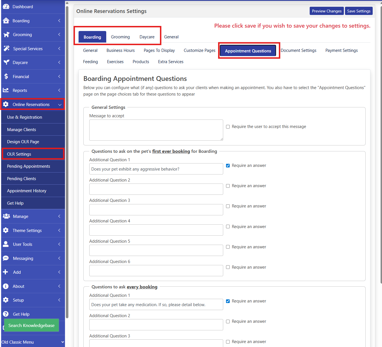Click the Theme Settings gear icon
This screenshot has height=347, width=382.
tap(6, 230)
